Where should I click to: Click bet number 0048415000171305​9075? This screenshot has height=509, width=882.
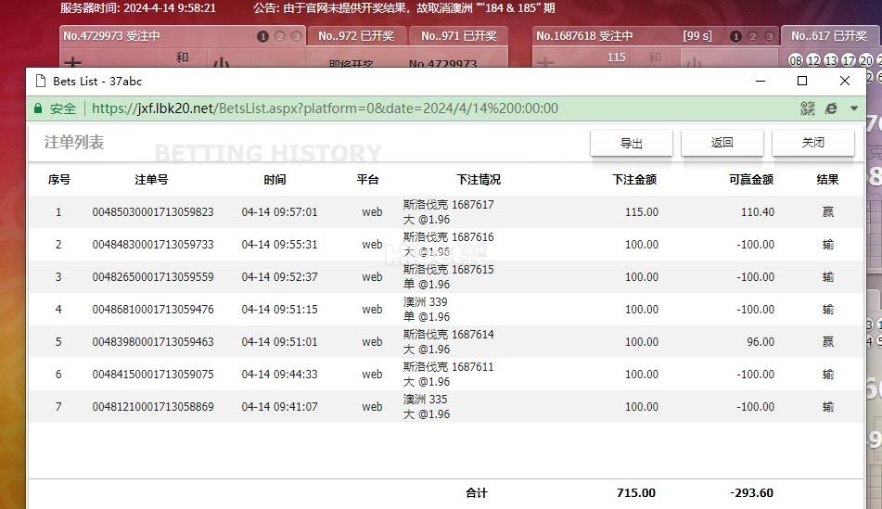point(153,374)
